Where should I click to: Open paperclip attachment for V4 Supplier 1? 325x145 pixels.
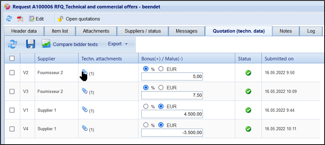pos(85,128)
